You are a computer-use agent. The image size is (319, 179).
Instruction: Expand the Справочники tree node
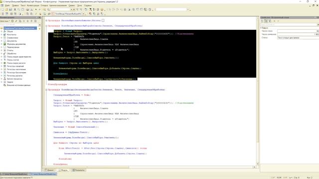1,38
